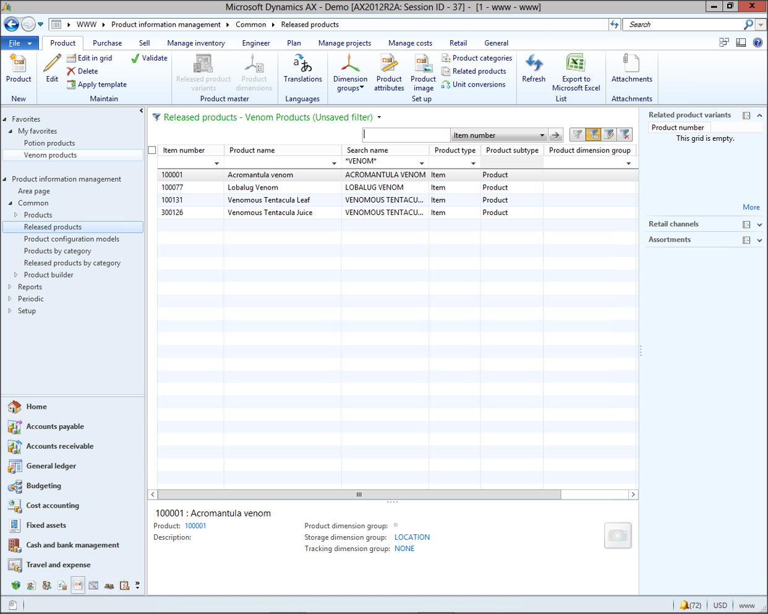The height and width of the screenshot is (614, 768).
Task: Click the More link in variants panel
Action: tap(751, 208)
